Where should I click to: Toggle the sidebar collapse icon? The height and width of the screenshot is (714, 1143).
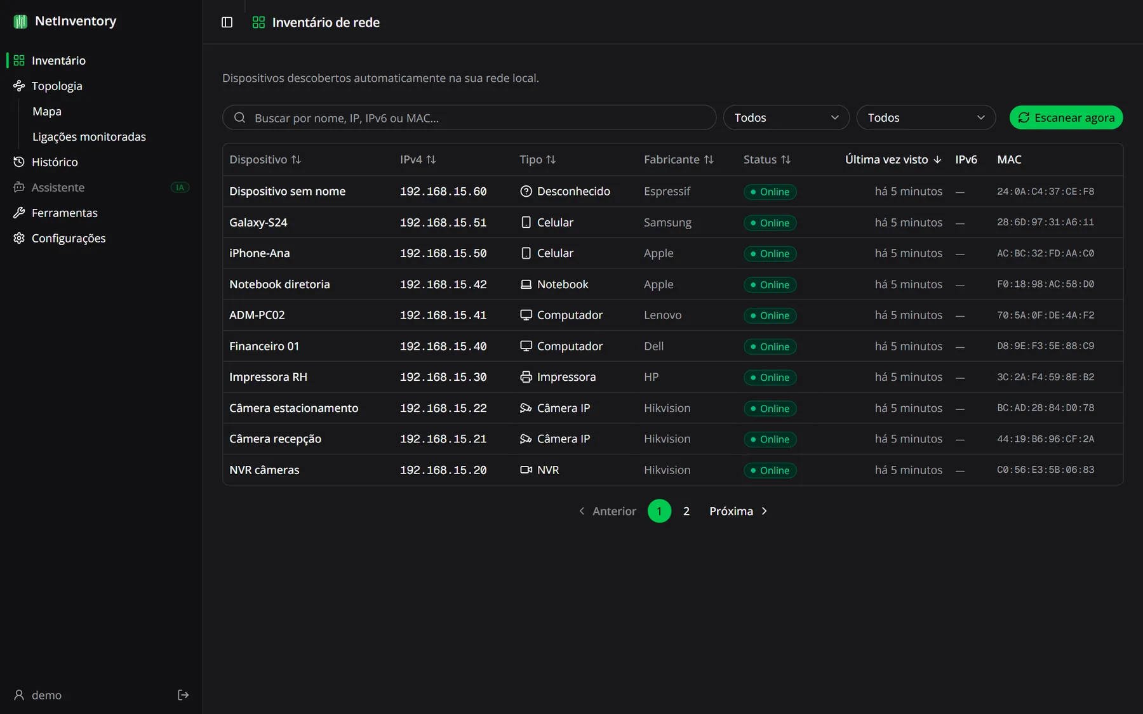pos(227,22)
